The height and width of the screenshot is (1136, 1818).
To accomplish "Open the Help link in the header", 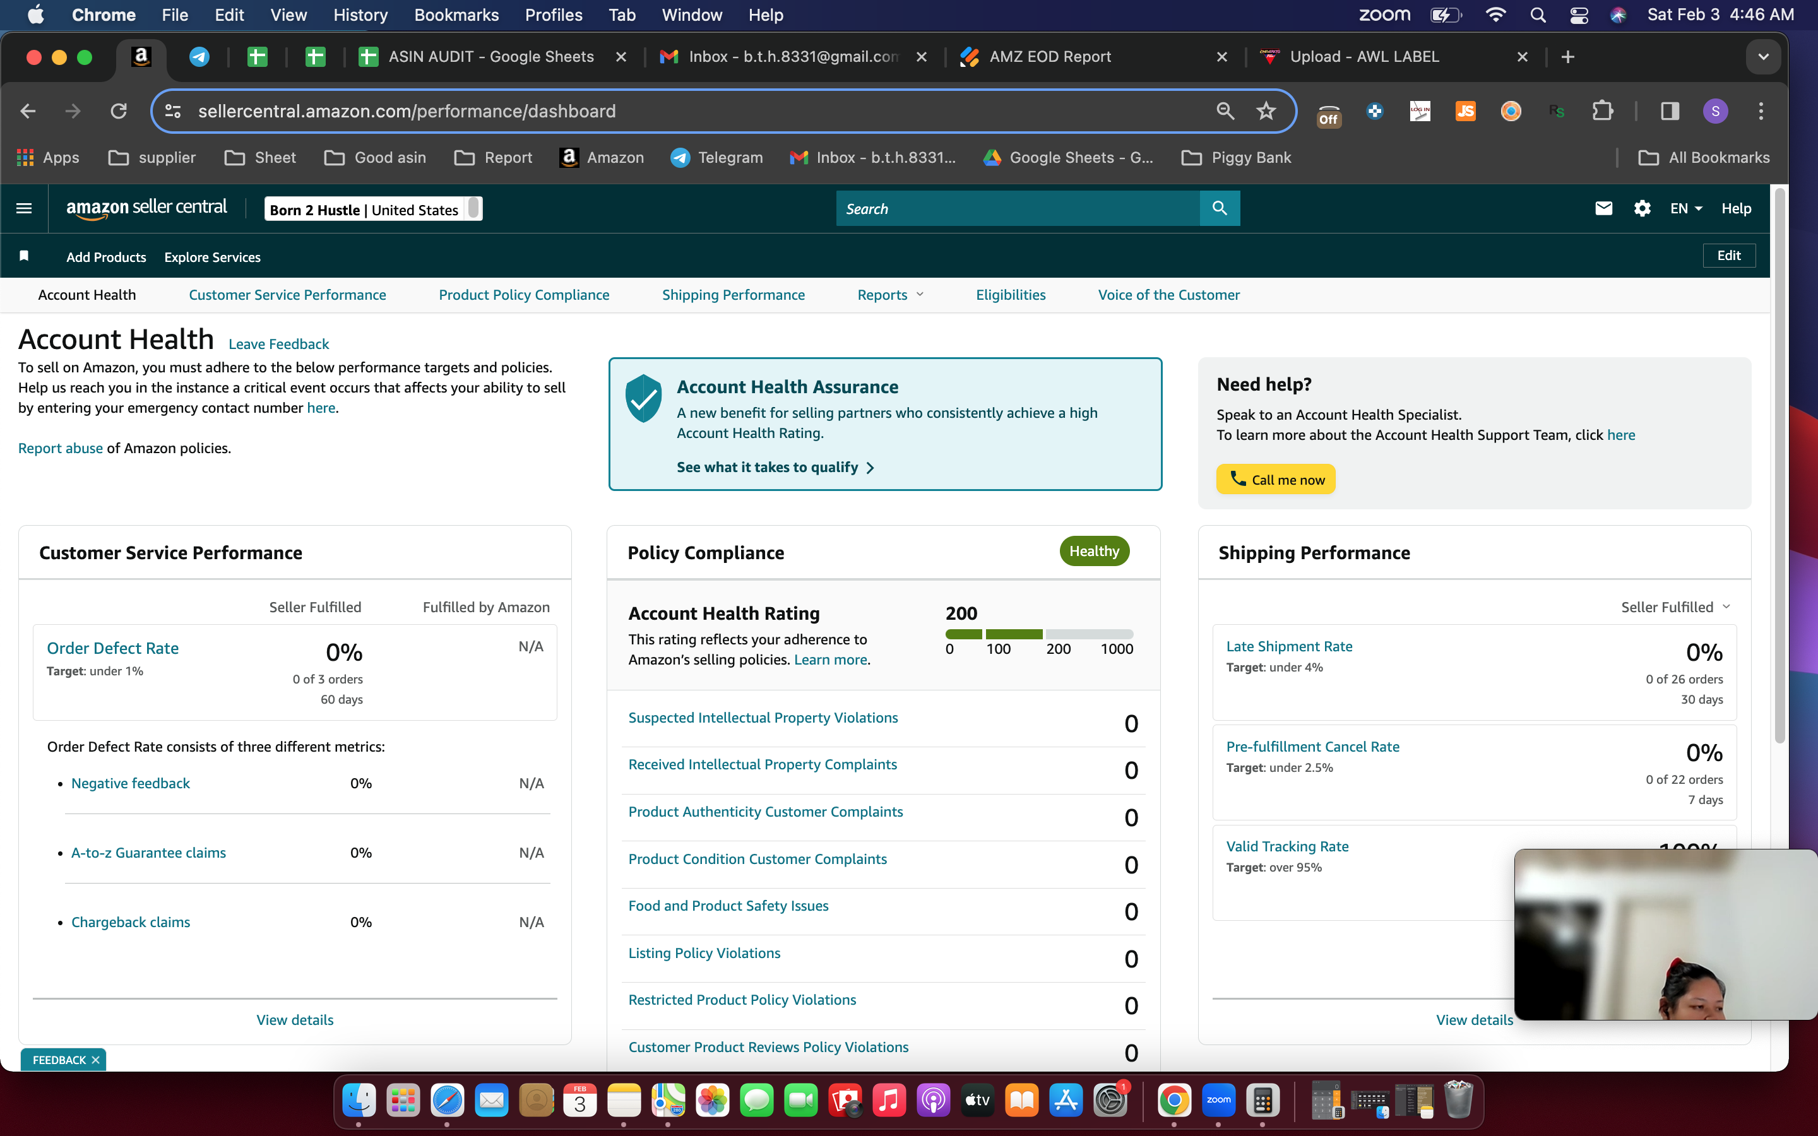I will tap(1736, 208).
